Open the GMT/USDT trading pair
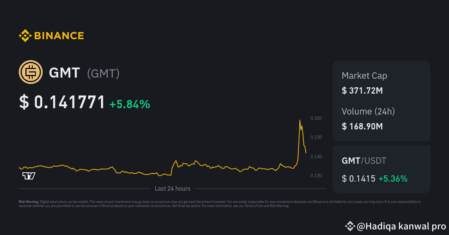 coord(364,161)
